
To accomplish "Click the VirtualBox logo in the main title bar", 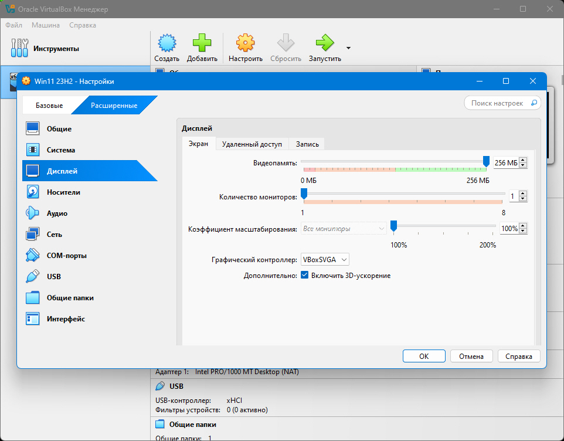I will tap(10, 9).
